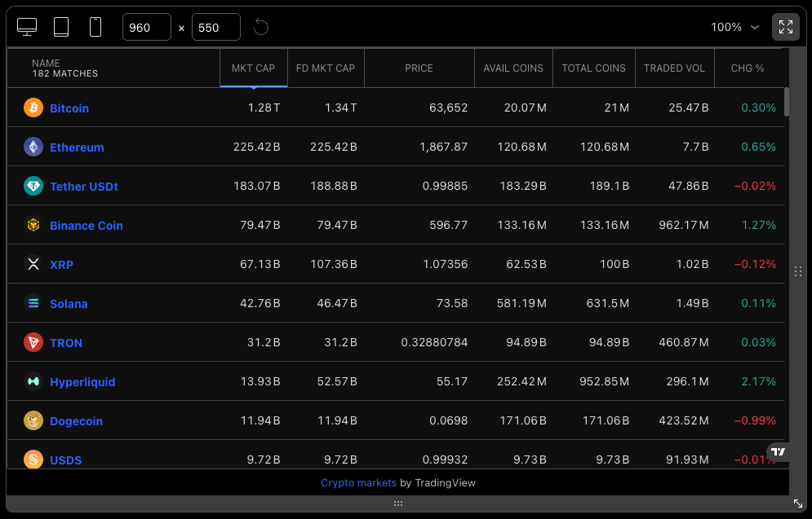
Task: Click the USDS coin logo
Action: [x=33, y=460]
